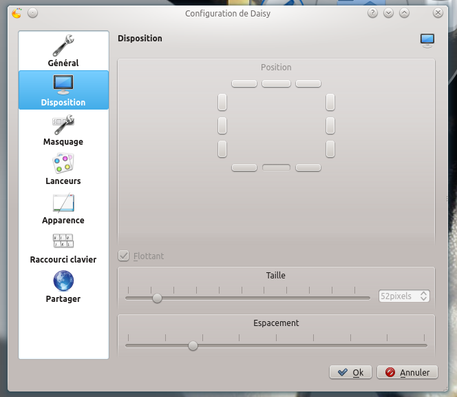Image resolution: width=457 pixels, height=397 pixels.
Task: Select top-center position button
Action: 276,84
